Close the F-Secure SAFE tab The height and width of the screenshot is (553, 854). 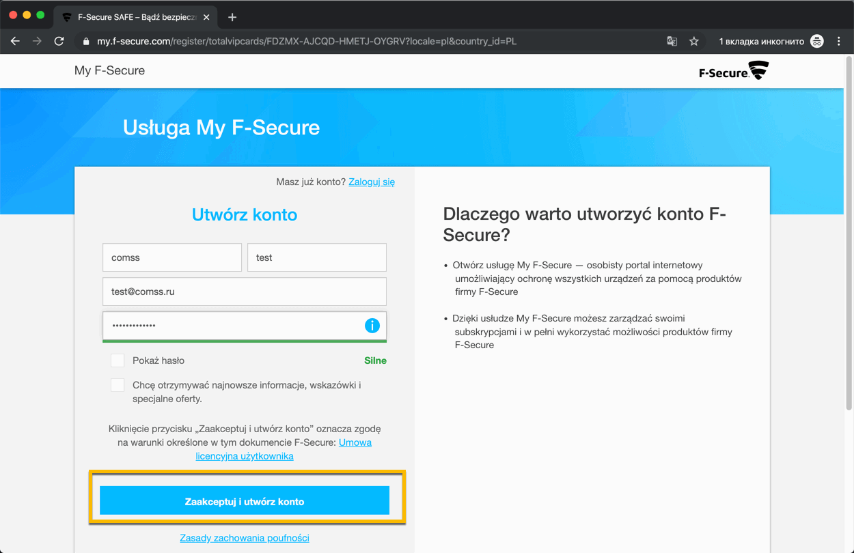[206, 16]
